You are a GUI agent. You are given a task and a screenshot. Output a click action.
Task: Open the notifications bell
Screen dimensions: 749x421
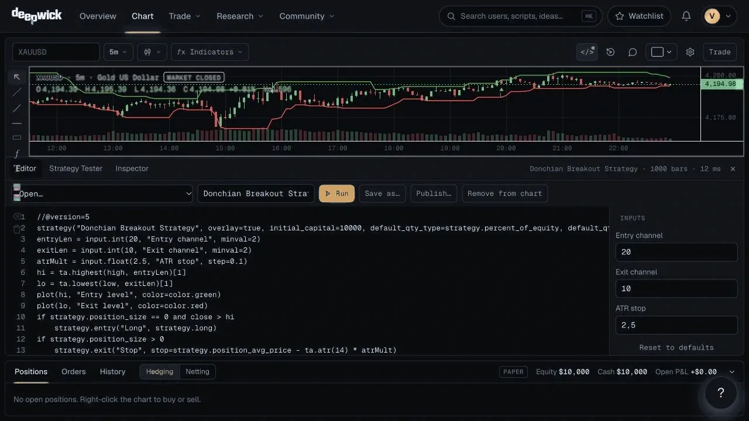(x=686, y=16)
